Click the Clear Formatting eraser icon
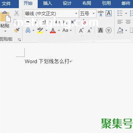 pos(85,22)
